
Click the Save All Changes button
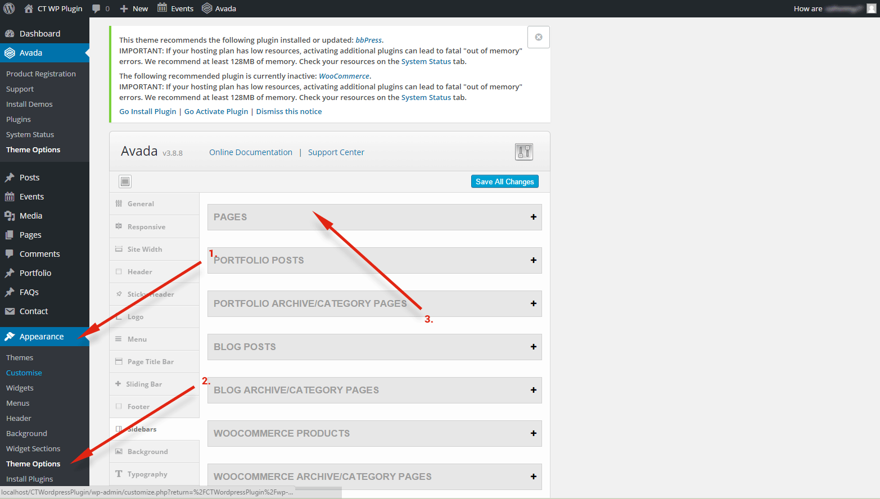[x=504, y=182]
